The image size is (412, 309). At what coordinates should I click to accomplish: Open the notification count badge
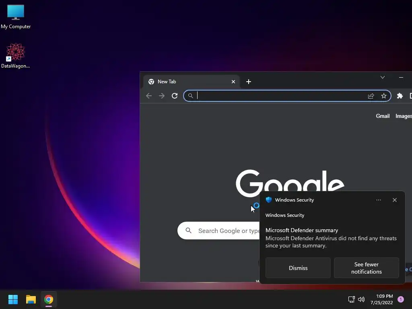(401, 299)
